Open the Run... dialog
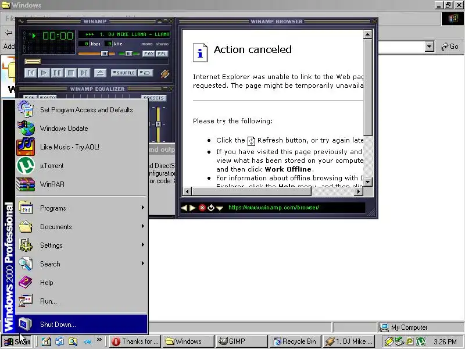Screen dimensions: 465x349 81,301
